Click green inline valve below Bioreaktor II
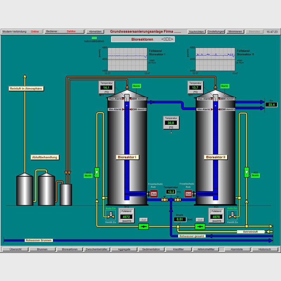 point(200,227)
